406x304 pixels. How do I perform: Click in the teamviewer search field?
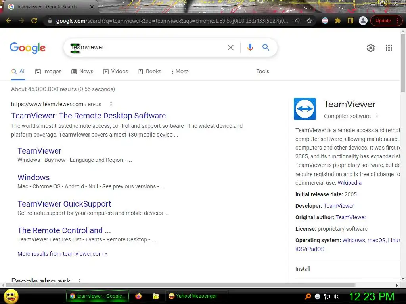click(x=145, y=47)
